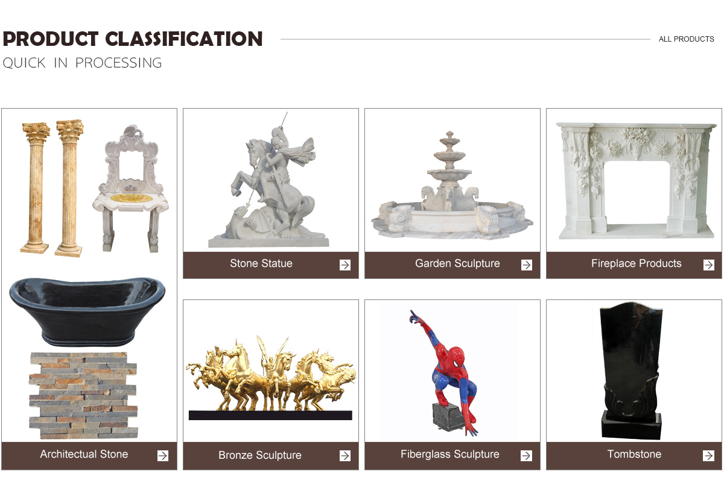Open the Tombstone category label
This screenshot has height=492, width=724.
[634, 454]
